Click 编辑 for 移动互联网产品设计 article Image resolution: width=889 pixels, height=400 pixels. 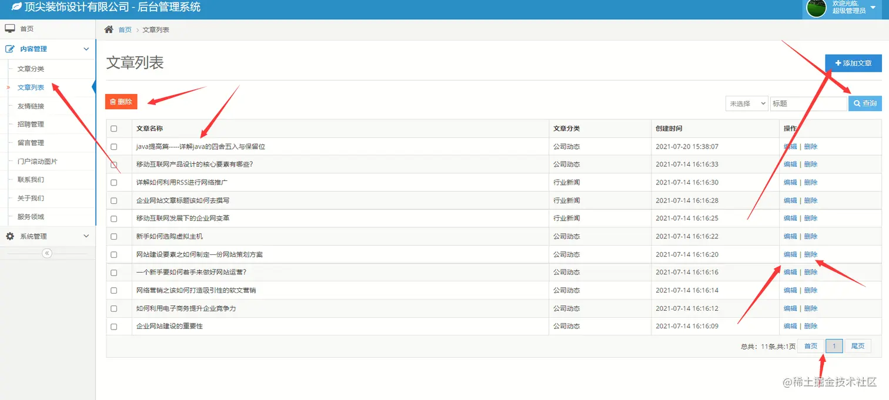(x=790, y=164)
